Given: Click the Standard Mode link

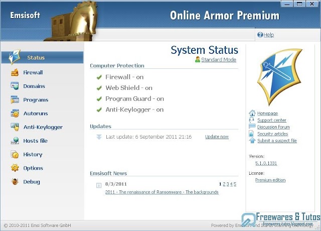Looking at the screenshot, I should pyautogui.click(x=219, y=60).
